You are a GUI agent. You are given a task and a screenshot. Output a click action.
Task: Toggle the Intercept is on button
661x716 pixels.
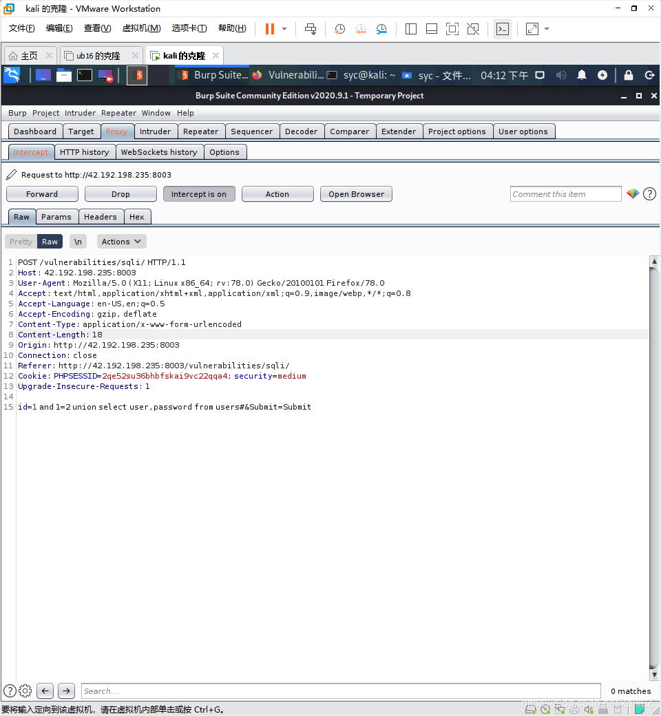199,194
